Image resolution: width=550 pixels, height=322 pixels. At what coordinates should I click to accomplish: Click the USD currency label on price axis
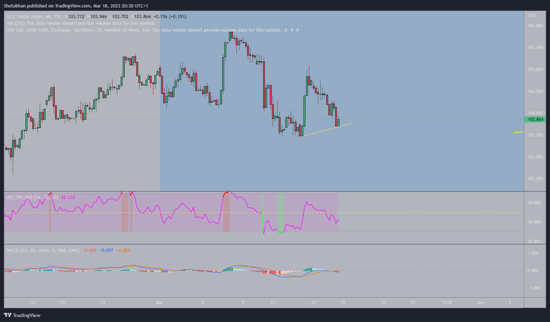(532, 16)
